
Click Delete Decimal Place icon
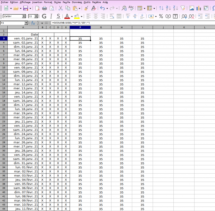point(191,17)
